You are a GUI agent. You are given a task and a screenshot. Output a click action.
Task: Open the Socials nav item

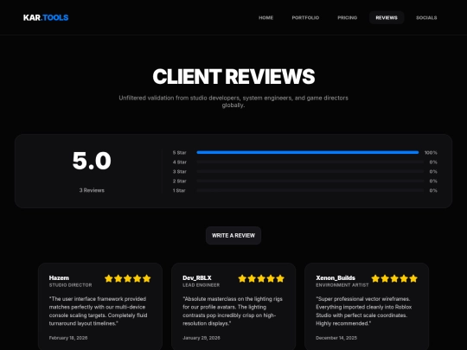[x=426, y=17]
